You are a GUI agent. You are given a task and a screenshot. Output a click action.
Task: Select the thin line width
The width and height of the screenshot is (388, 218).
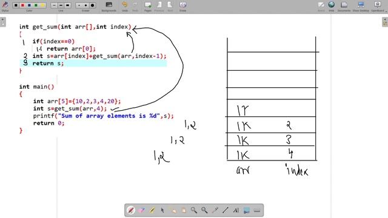[x=54, y=5]
